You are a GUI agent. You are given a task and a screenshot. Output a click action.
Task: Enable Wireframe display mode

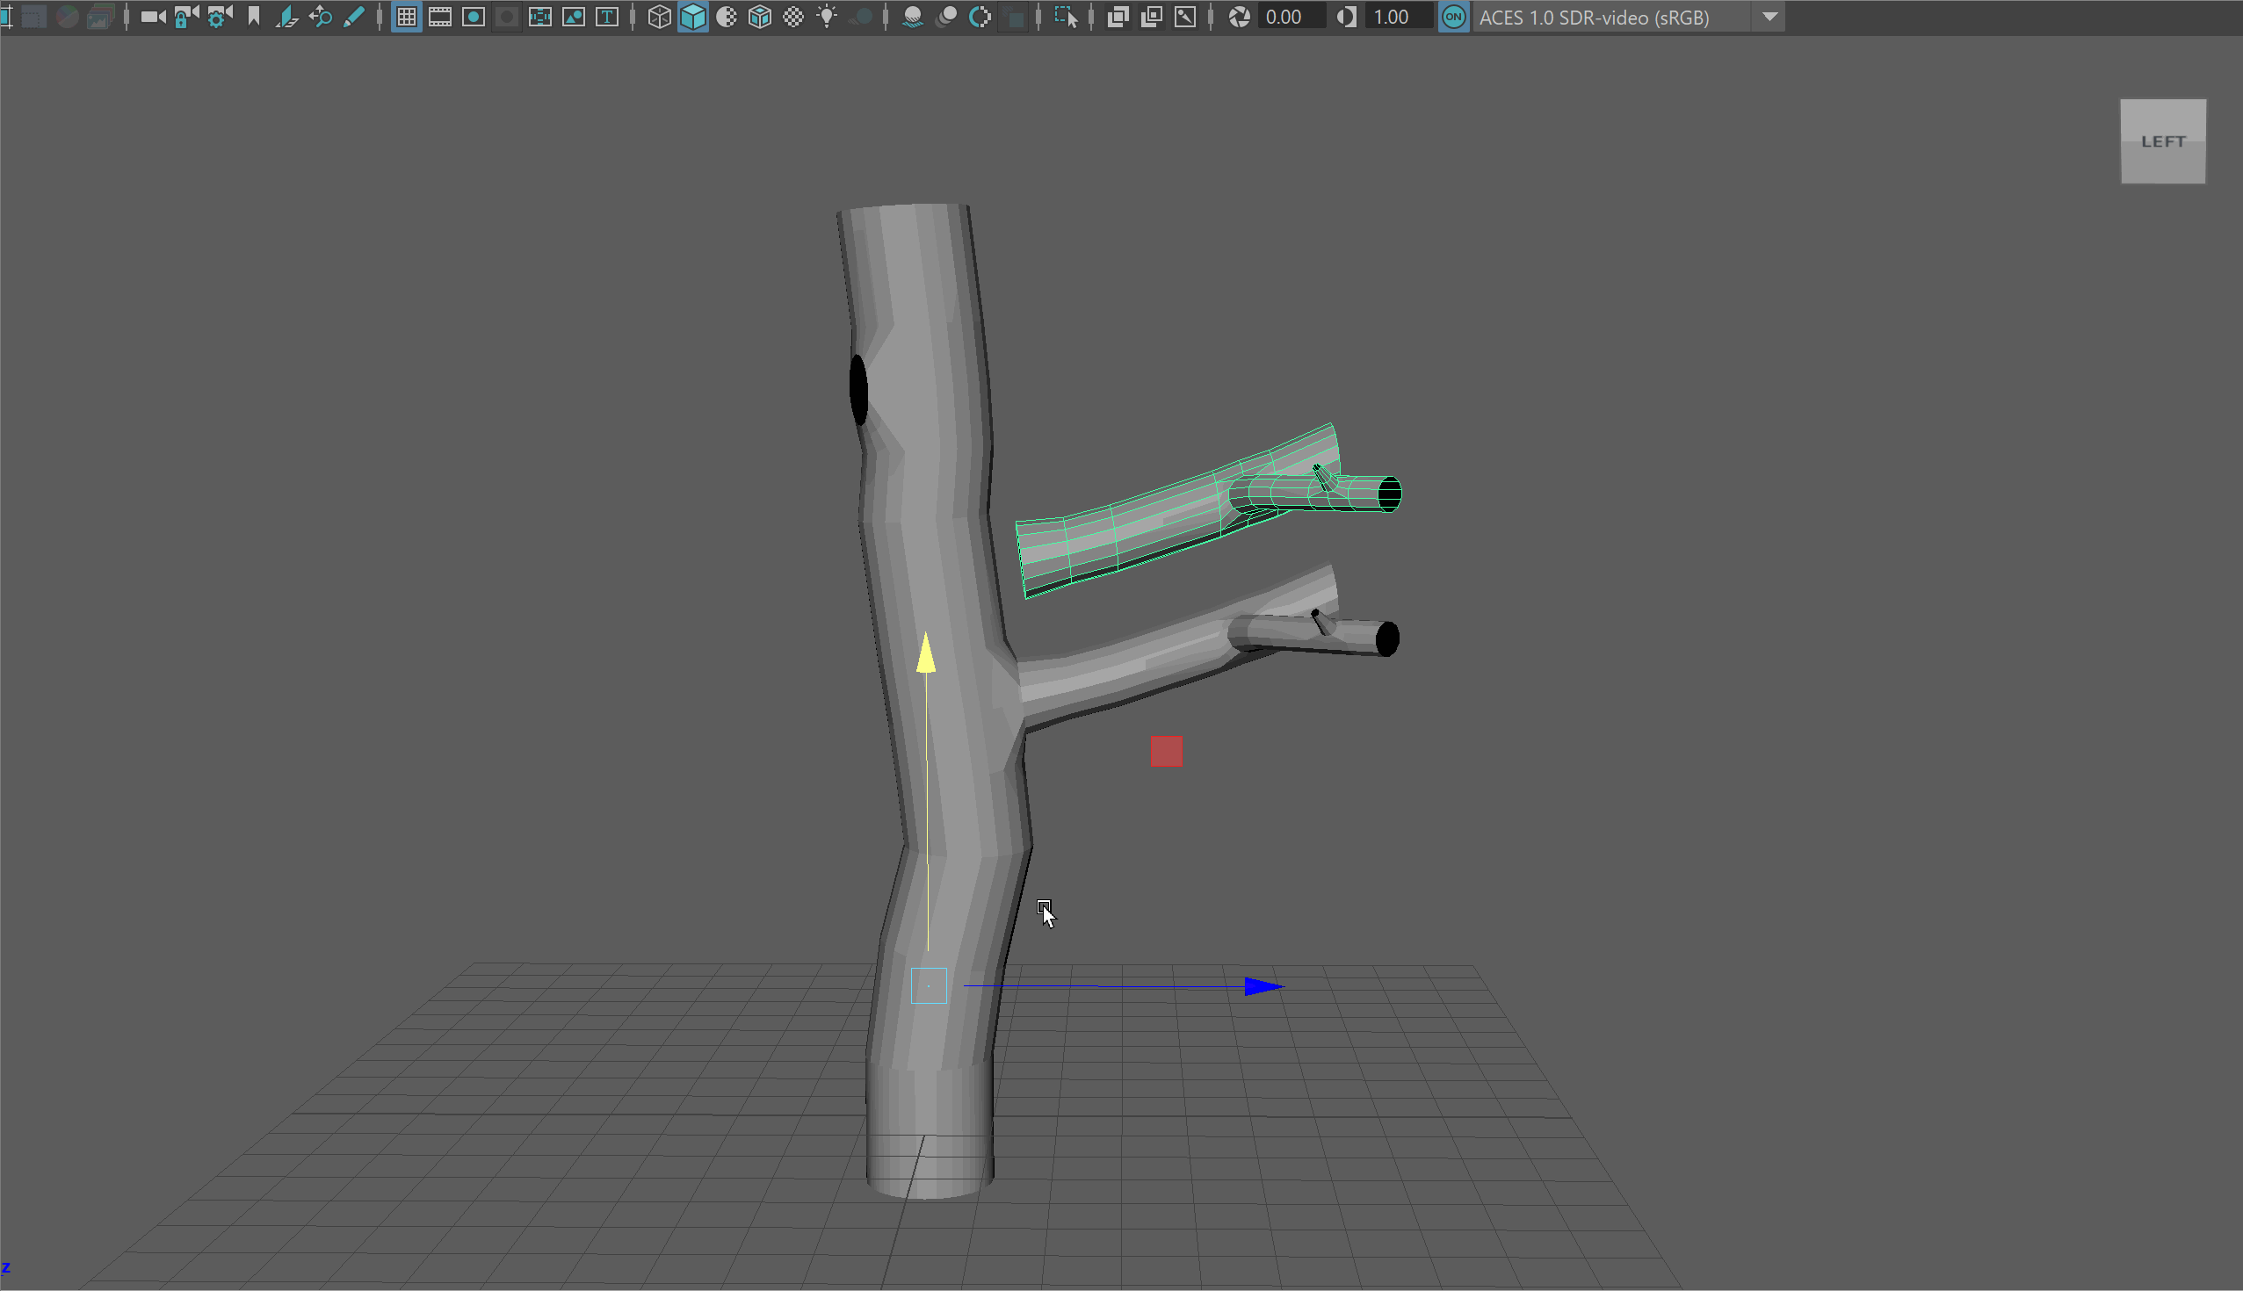click(x=659, y=17)
